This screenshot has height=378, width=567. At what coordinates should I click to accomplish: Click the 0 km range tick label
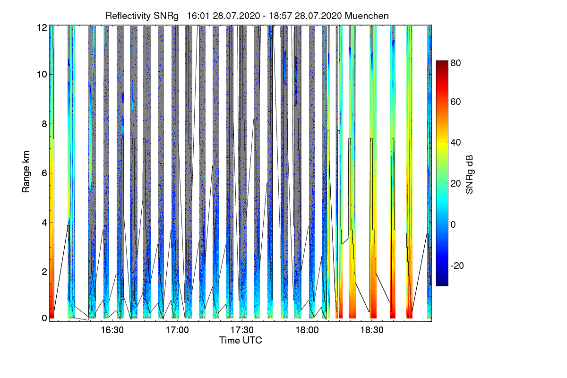(45, 318)
